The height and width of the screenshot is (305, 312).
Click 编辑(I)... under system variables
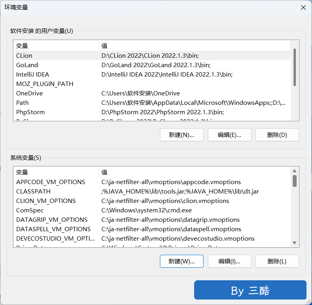[x=229, y=261]
